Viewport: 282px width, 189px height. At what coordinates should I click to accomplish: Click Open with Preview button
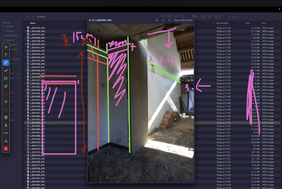183,20
